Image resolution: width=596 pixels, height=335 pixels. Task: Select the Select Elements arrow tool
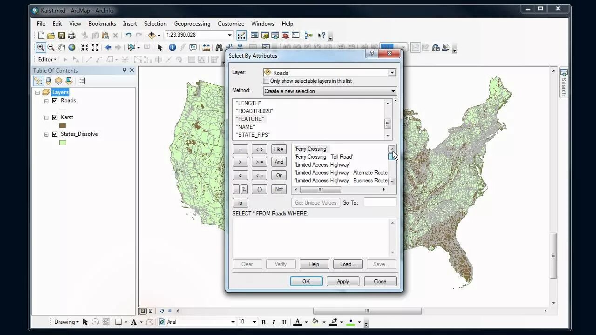tap(160, 47)
